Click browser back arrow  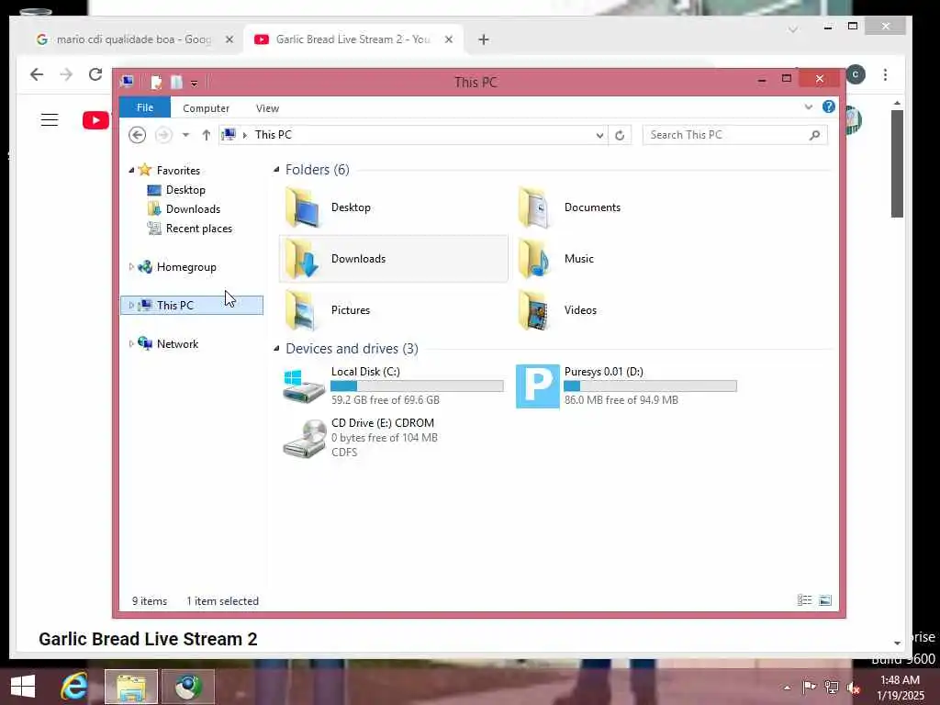tap(37, 74)
